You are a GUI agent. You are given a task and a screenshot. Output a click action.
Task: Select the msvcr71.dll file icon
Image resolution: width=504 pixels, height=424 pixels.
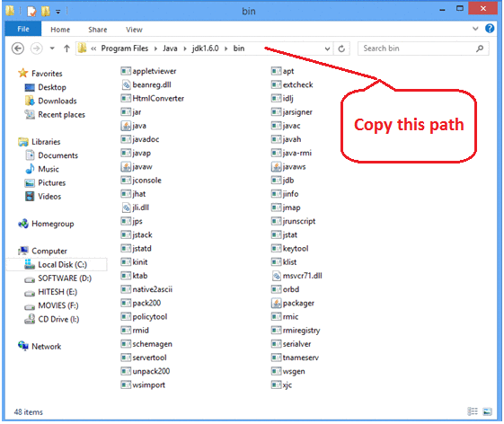click(276, 276)
